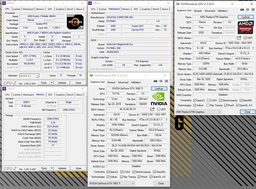Toggle the CUDA checkbox in AMD GPU-Z

(208, 100)
